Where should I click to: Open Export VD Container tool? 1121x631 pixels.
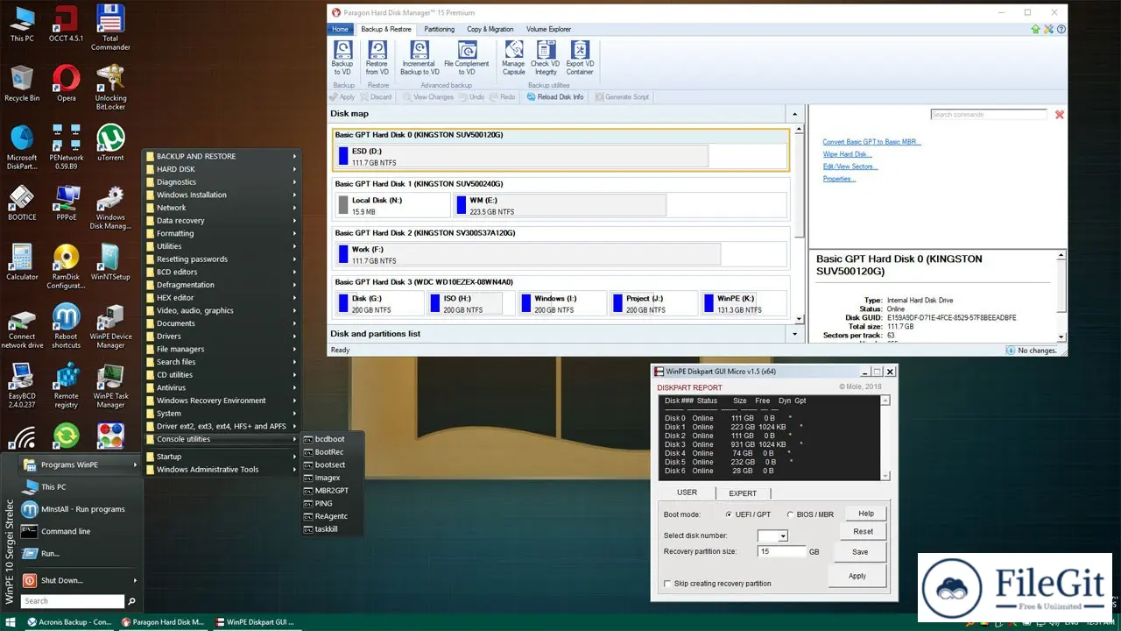(580, 58)
